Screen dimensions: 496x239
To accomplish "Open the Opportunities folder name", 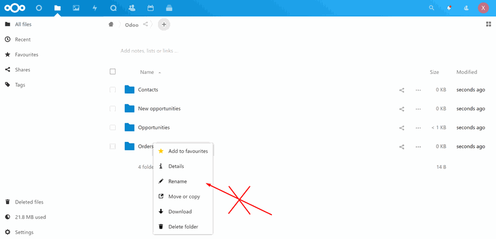I will 154,128.
